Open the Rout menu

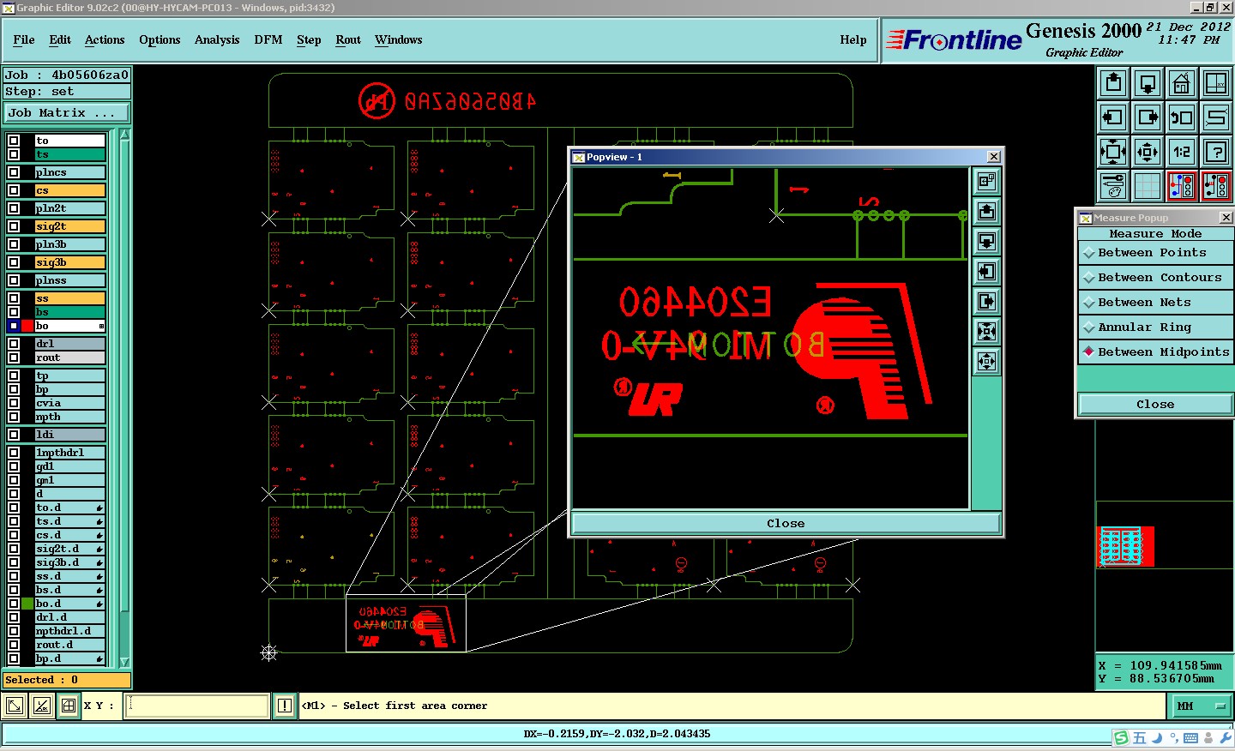[x=348, y=40]
